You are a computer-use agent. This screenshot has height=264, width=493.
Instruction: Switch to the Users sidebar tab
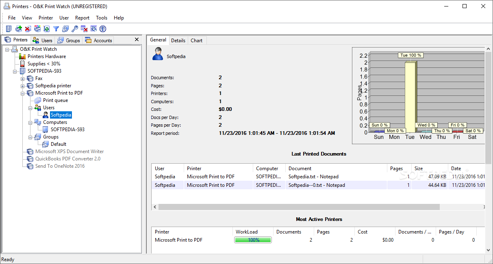tap(43, 40)
